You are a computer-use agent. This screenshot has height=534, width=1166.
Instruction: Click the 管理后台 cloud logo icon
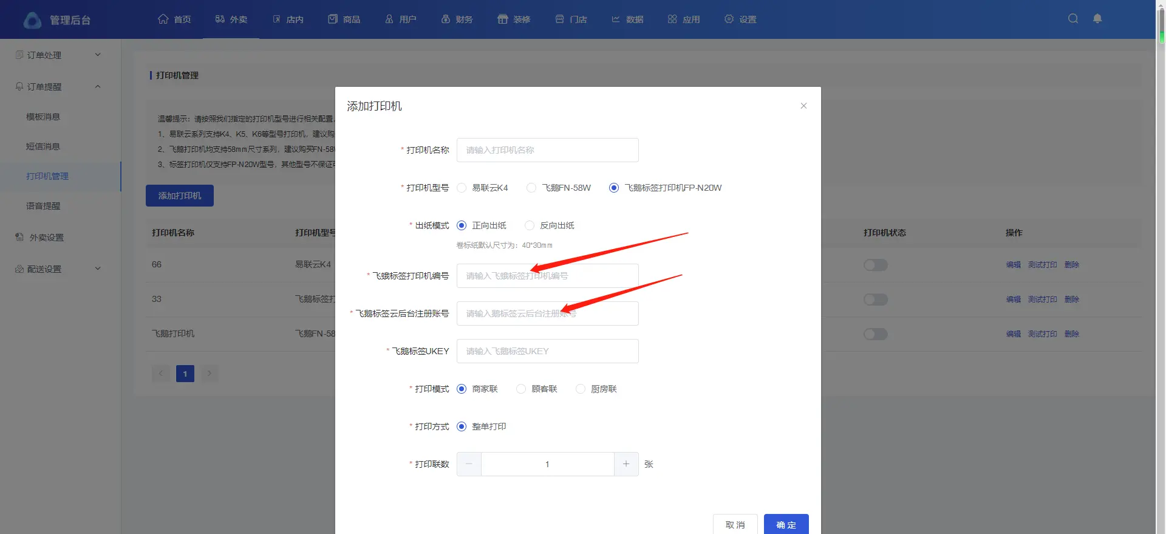pos(32,20)
